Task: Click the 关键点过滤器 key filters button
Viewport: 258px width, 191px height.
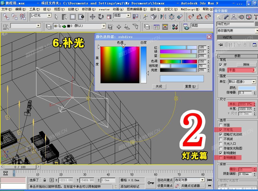Action: tap(193, 186)
